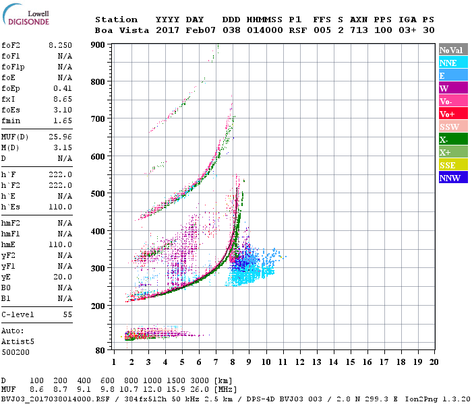Select the SSE yellow legend swatch

tap(453, 165)
